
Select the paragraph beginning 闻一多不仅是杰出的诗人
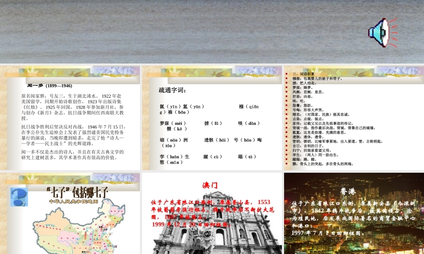click(x=73, y=155)
